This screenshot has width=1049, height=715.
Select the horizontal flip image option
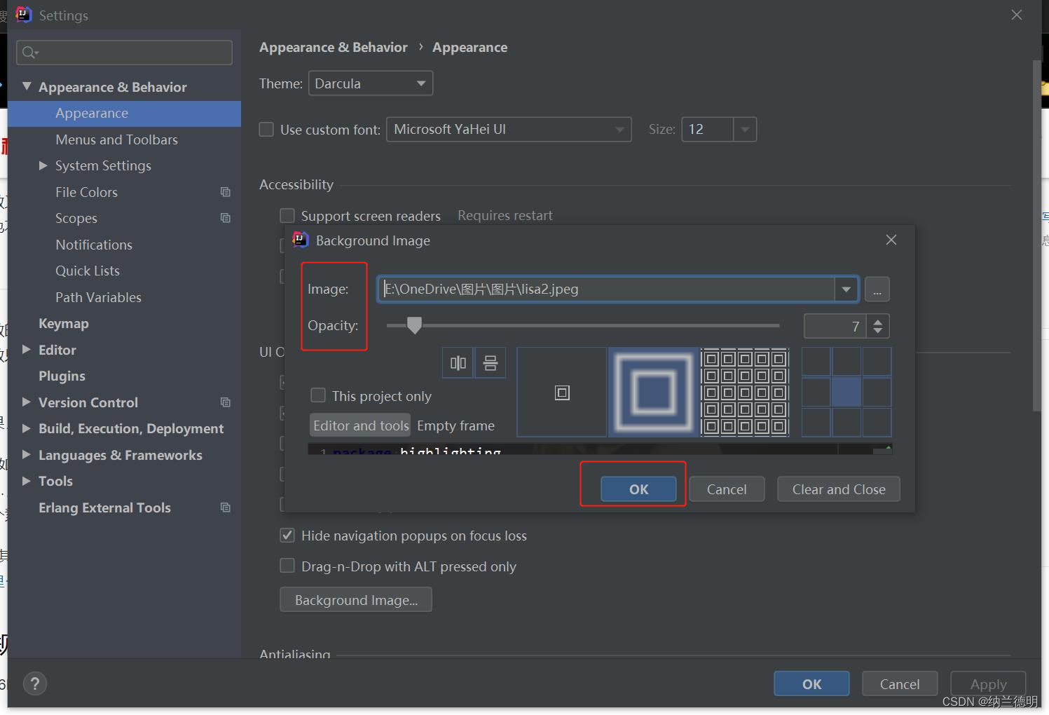pos(458,362)
